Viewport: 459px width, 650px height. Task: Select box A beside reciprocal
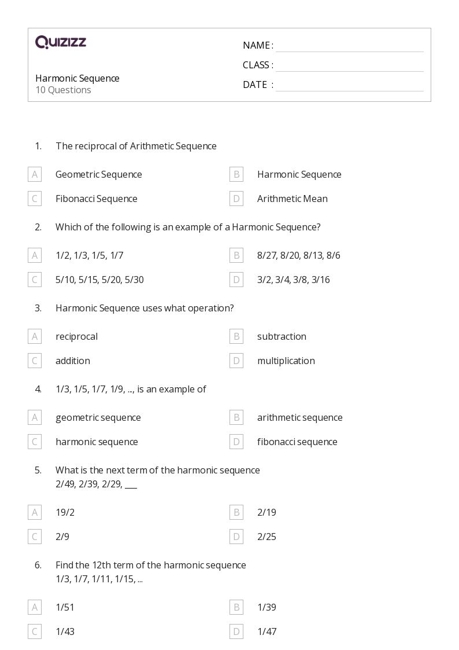pyautogui.click(x=35, y=337)
